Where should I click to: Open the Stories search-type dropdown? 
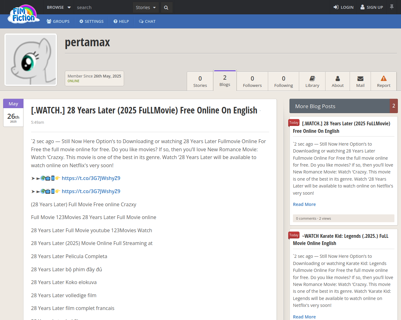(146, 7)
